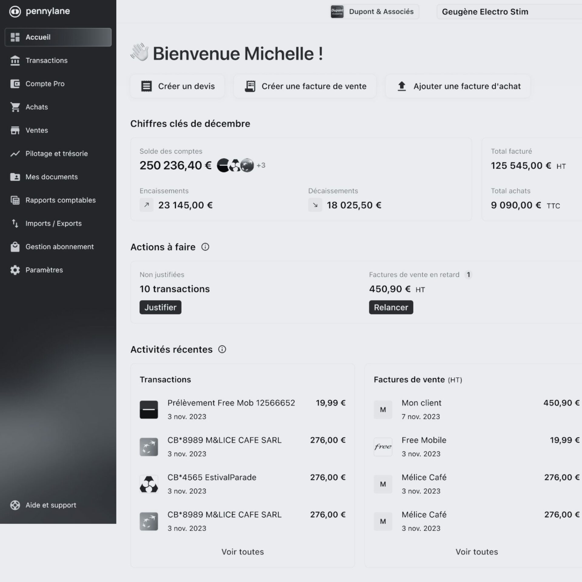582x582 pixels.
Task: Open Compte Pro wallet icon
Action: tap(15, 84)
